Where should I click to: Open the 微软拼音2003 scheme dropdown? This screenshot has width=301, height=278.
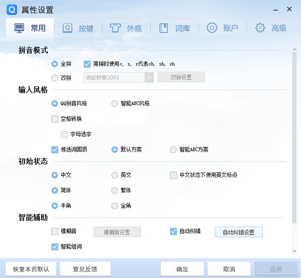pyautogui.click(x=149, y=77)
